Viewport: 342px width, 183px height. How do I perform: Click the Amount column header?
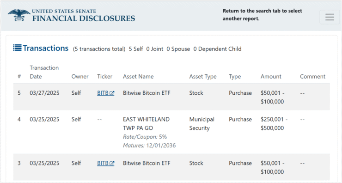coord(271,77)
